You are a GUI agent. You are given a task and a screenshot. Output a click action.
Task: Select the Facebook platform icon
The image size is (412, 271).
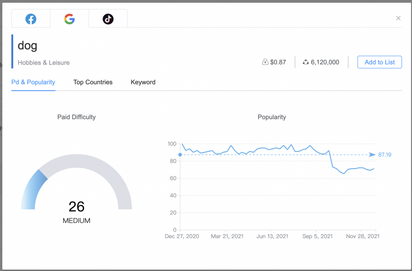pyautogui.click(x=31, y=18)
